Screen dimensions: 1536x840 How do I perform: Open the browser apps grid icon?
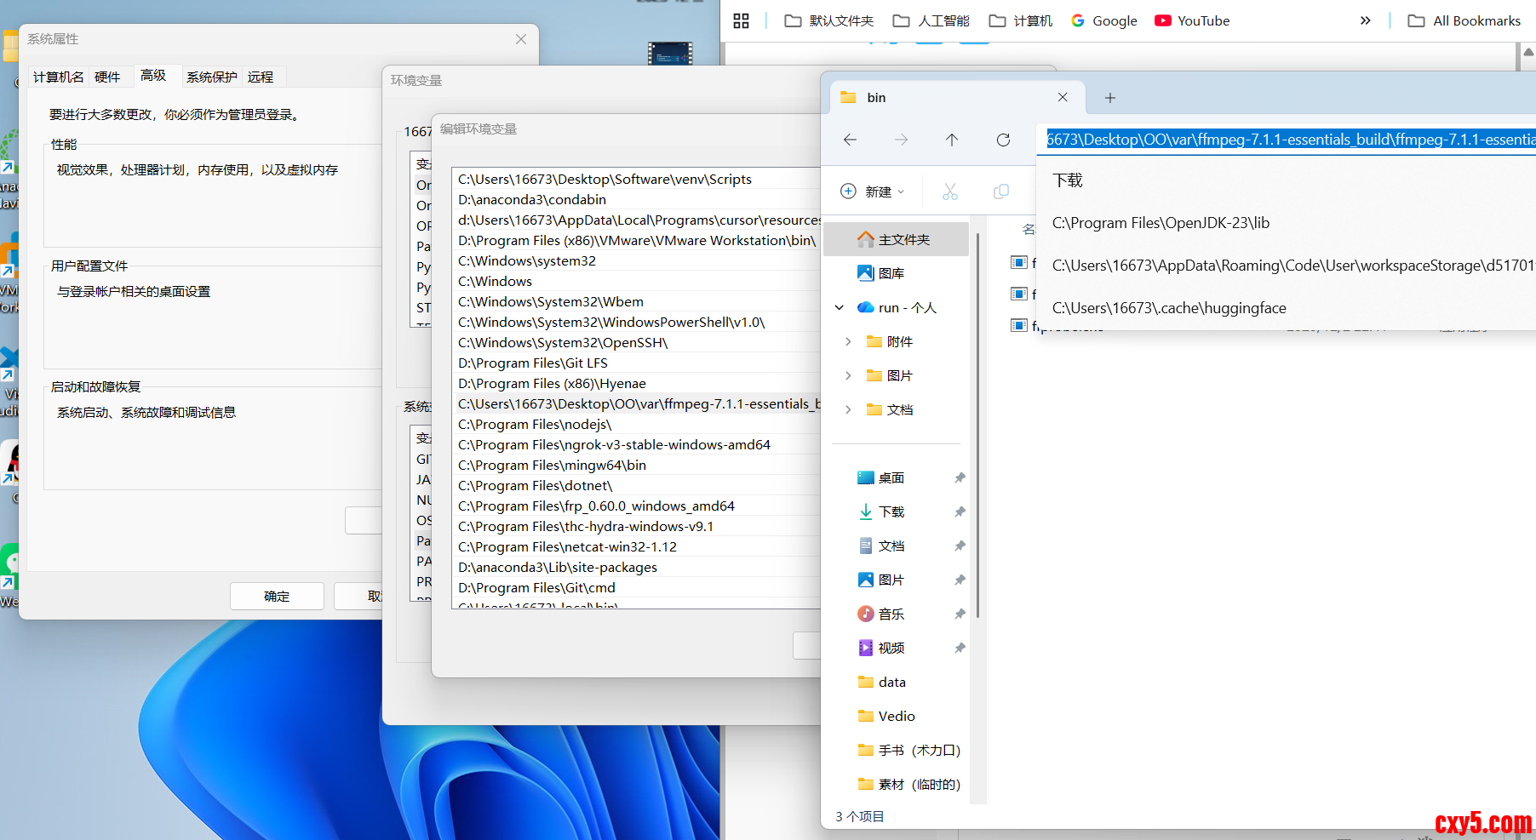click(741, 20)
